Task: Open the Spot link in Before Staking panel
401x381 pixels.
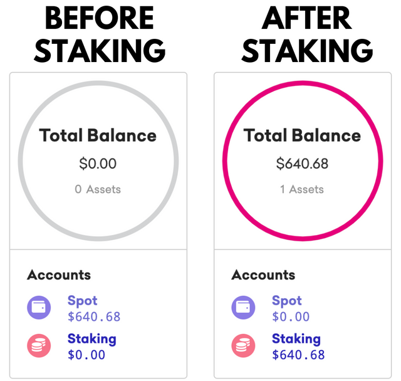Action: point(82,301)
